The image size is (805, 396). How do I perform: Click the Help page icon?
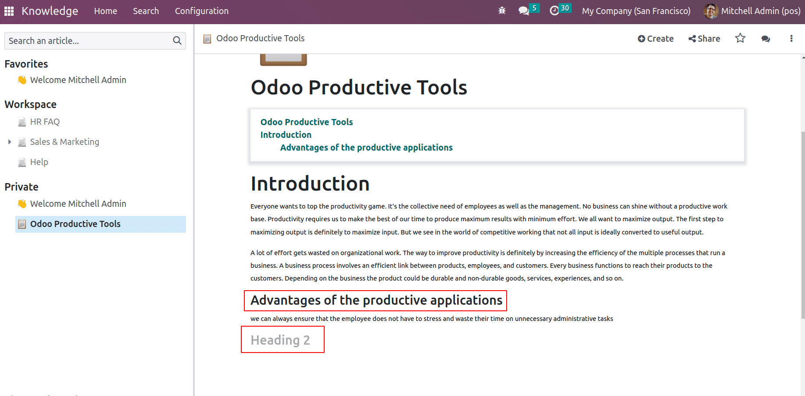[x=22, y=162]
